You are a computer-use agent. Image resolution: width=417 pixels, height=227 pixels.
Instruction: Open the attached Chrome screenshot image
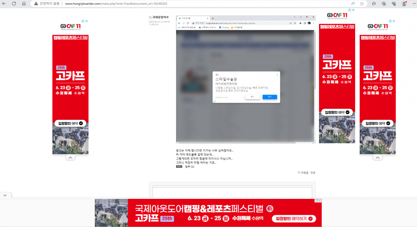point(246,79)
